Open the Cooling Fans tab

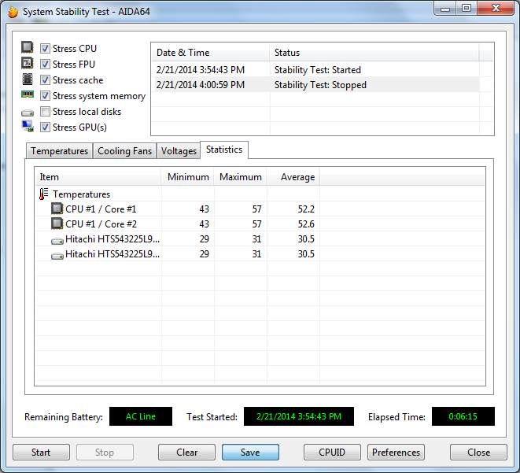click(125, 151)
